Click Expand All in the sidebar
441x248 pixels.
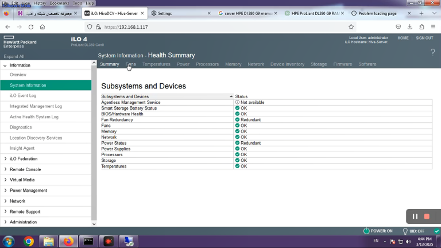[x=14, y=56]
